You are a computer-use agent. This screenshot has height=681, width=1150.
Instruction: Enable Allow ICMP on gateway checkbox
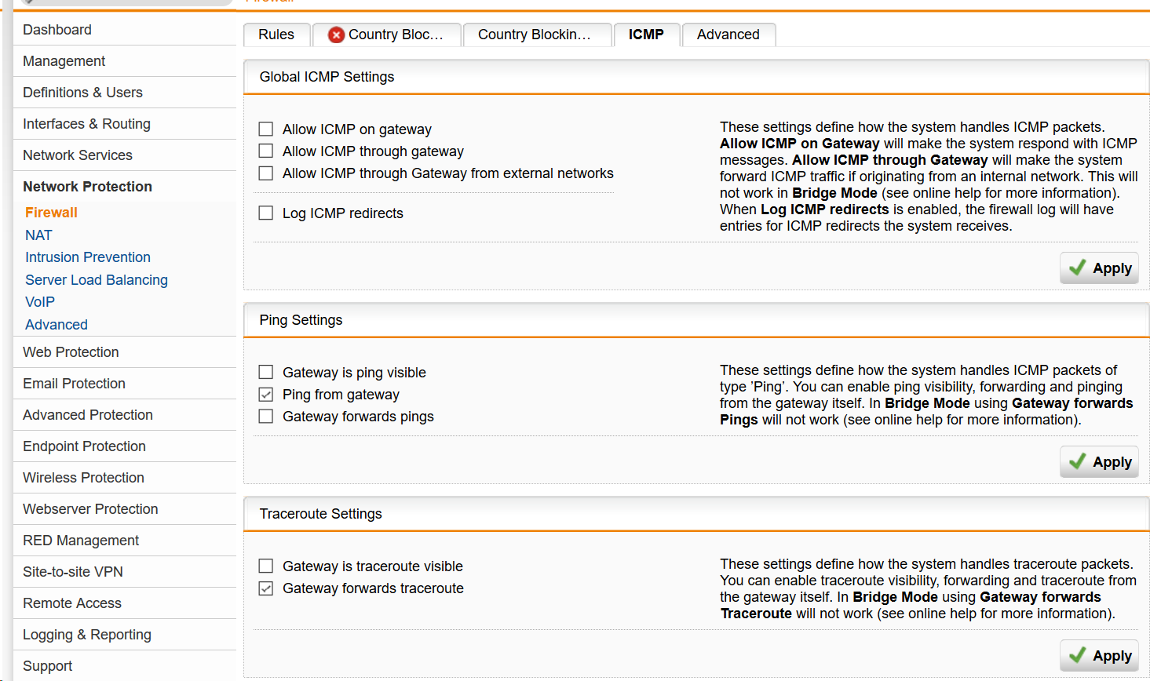point(266,129)
